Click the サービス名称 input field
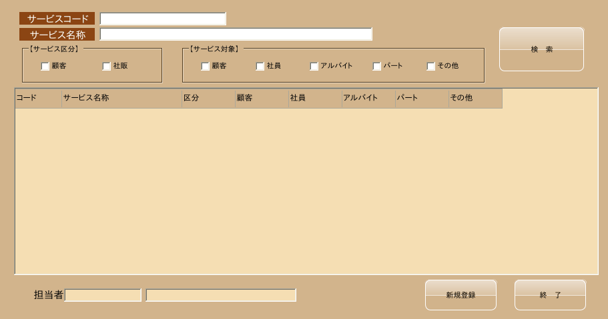 coord(236,34)
